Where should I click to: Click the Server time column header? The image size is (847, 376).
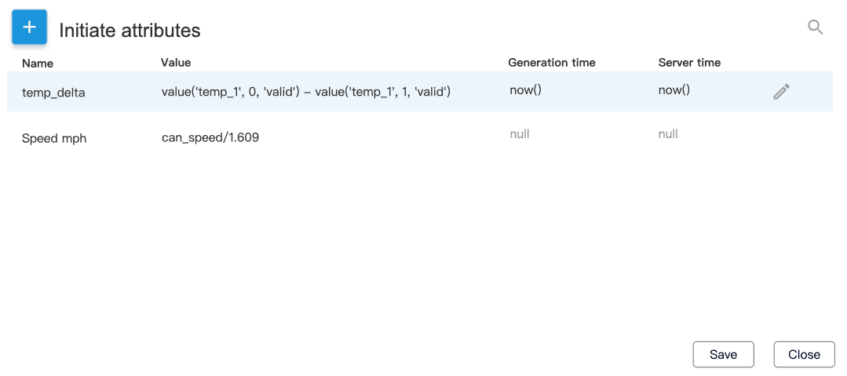[x=689, y=62]
